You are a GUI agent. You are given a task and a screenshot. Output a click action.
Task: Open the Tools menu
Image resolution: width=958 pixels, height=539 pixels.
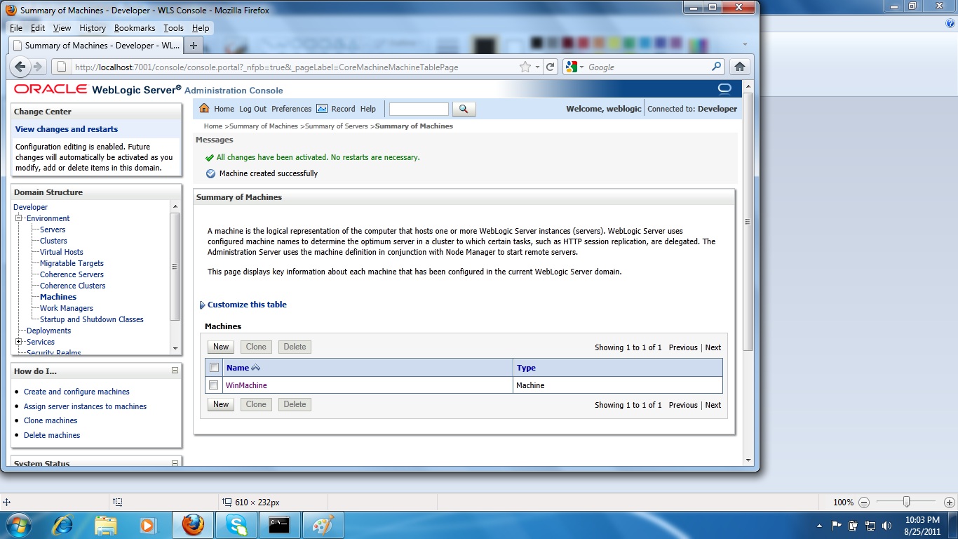[173, 28]
